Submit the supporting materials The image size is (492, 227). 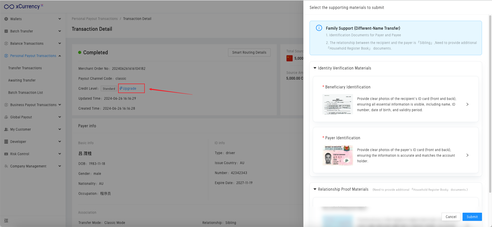point(472,217)
